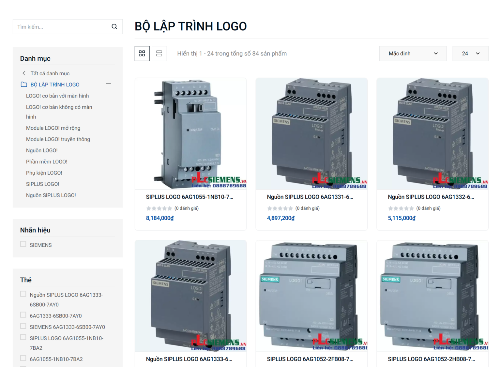Click star rating of Nguồn SIPLUS LOGO 6AG1331
Viewport: 501px width, 367px height.
click(280, 208)
